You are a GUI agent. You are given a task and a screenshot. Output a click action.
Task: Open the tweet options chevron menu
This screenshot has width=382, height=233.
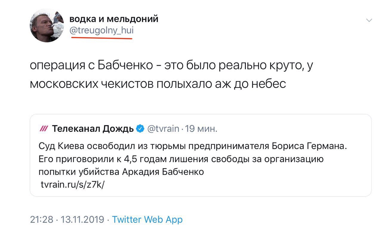pyautogui.click(x=369, y=20)
